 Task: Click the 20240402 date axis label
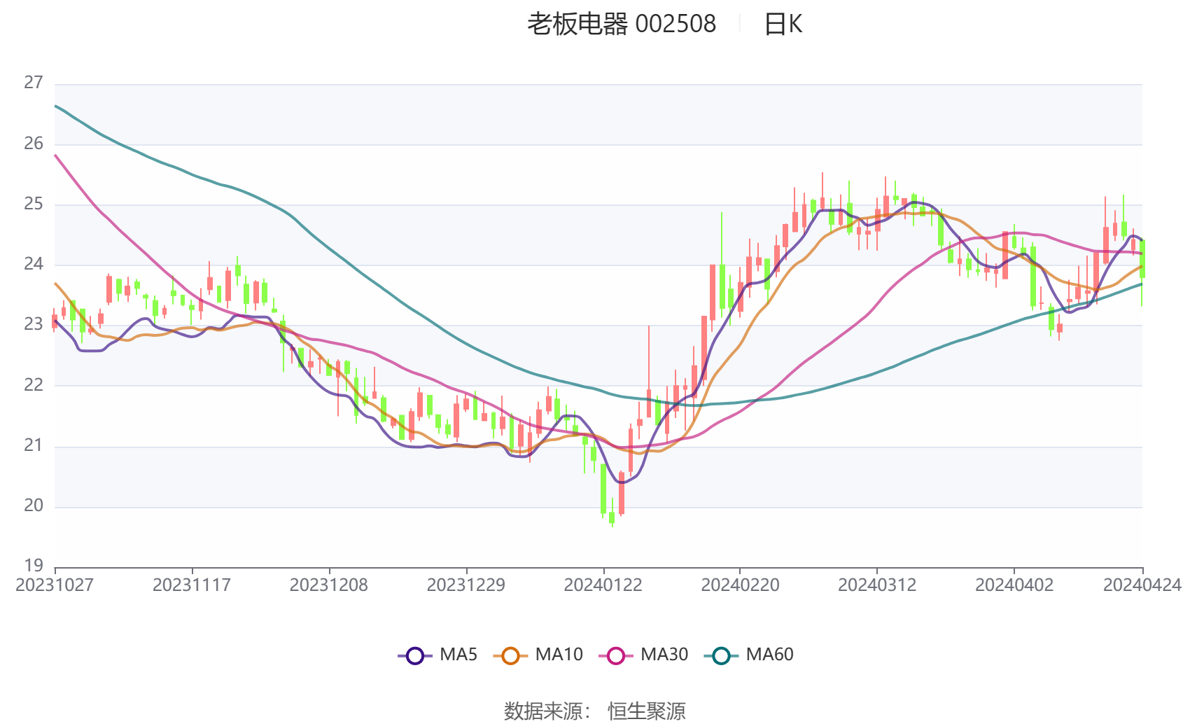click(1014, 585)
